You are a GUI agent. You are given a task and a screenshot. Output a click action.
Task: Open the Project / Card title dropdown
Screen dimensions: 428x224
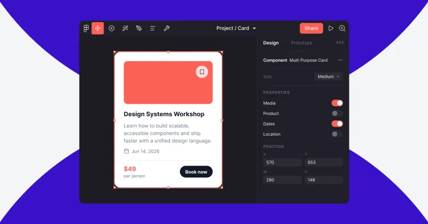[236, 28]
